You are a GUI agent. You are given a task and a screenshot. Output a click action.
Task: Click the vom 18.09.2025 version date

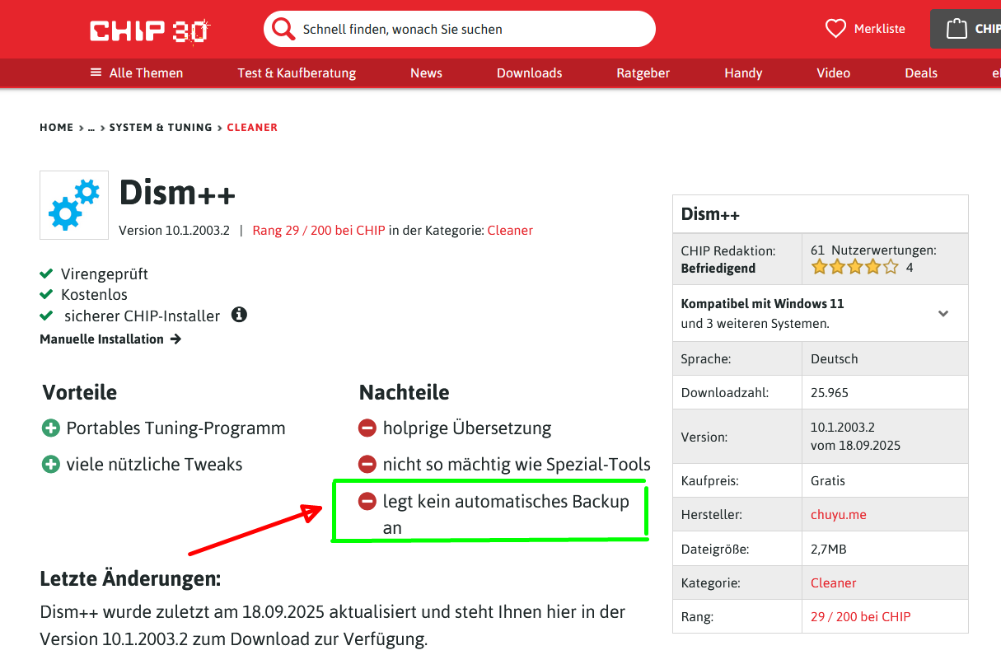click(x=856, y=446)
